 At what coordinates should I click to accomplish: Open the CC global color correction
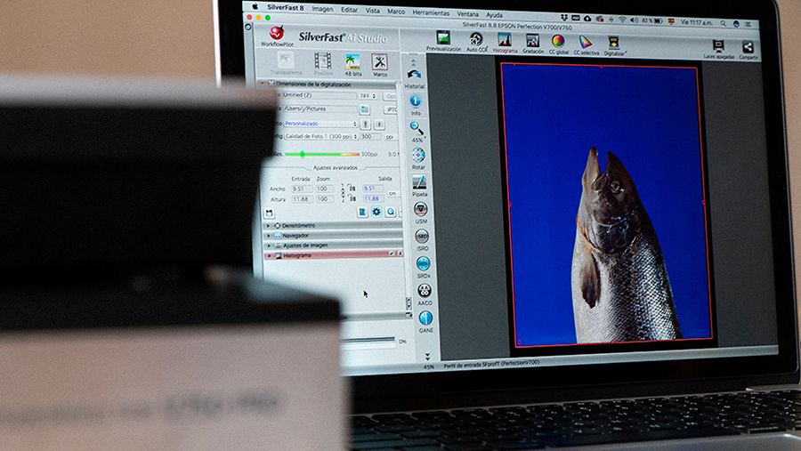tap(558, 41)
